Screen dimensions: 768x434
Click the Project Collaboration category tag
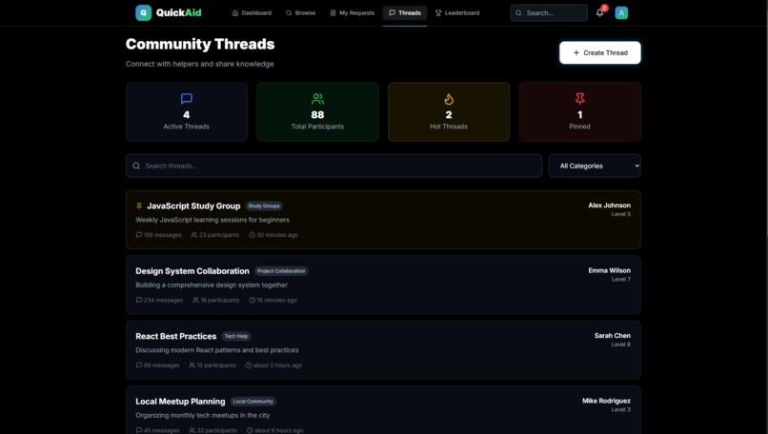[x=281, y=271]
